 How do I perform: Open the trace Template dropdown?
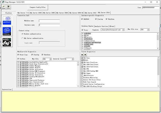[x=123, y=30]
